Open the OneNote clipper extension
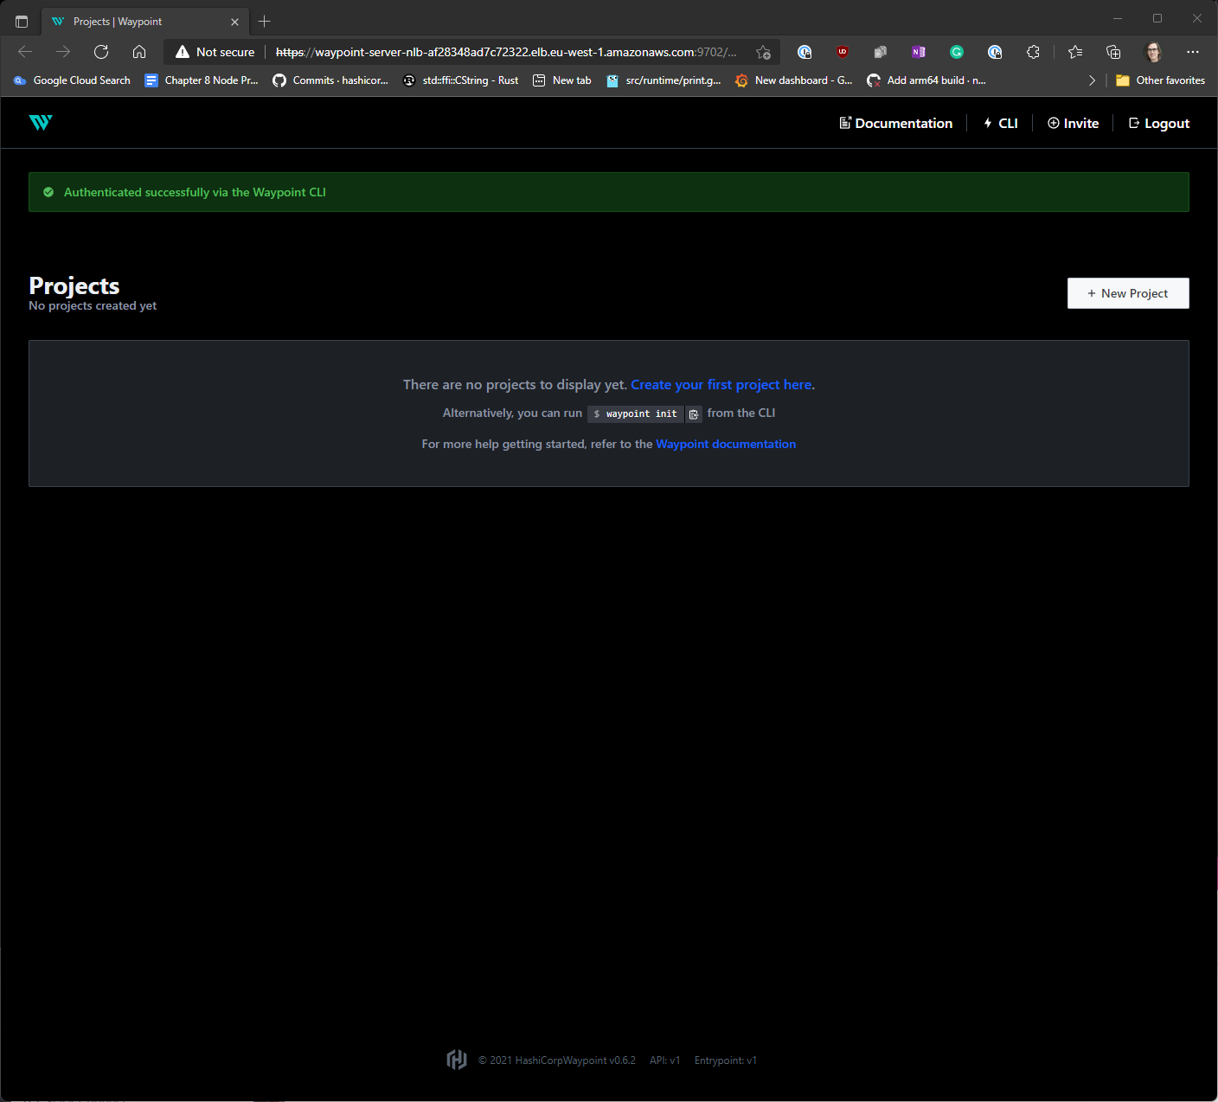Viewport: 1218px width, 1102px height. click(x=919, y=52)
